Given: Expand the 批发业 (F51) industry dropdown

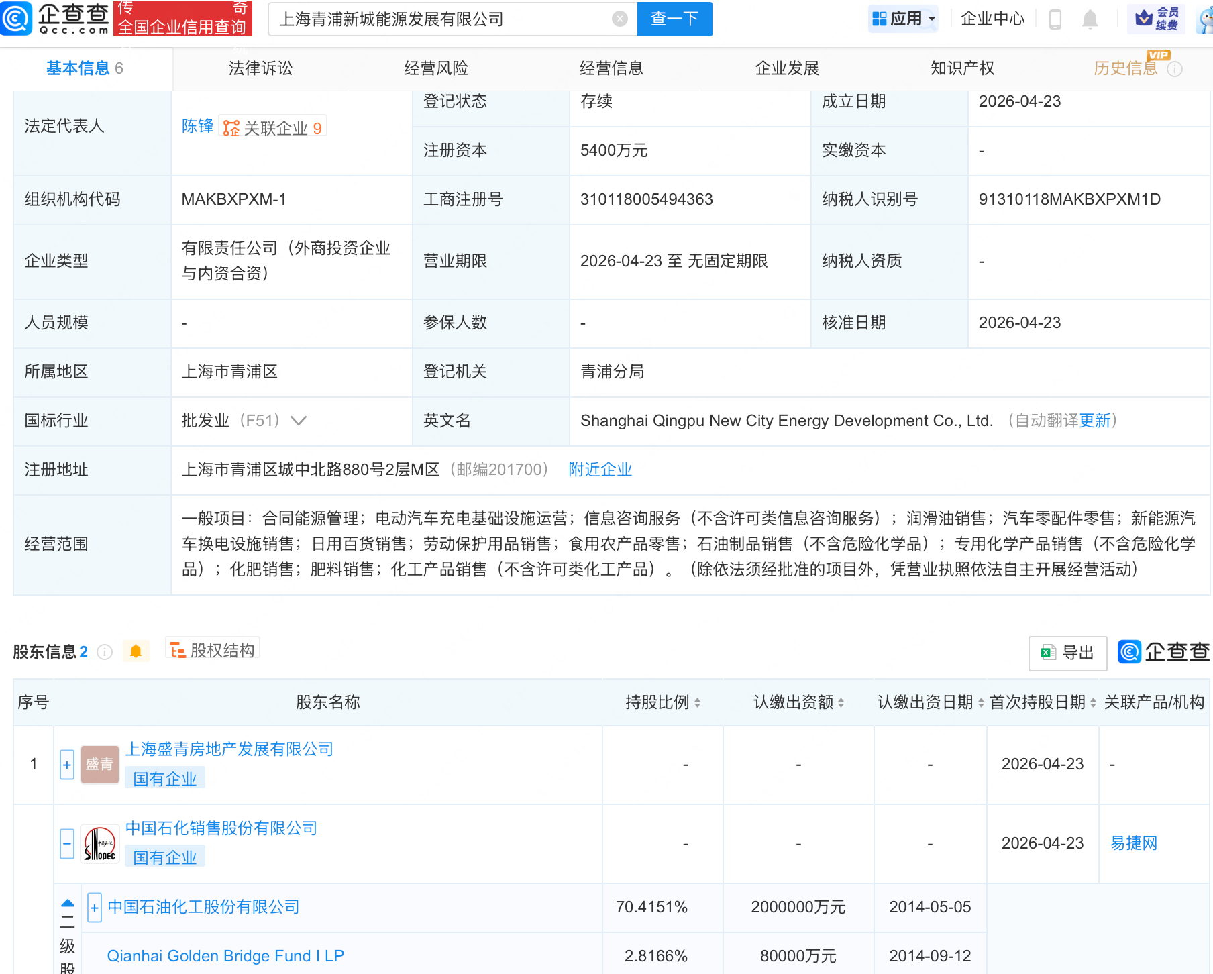Looking at the screenshot, I should (x=298, y=421).
